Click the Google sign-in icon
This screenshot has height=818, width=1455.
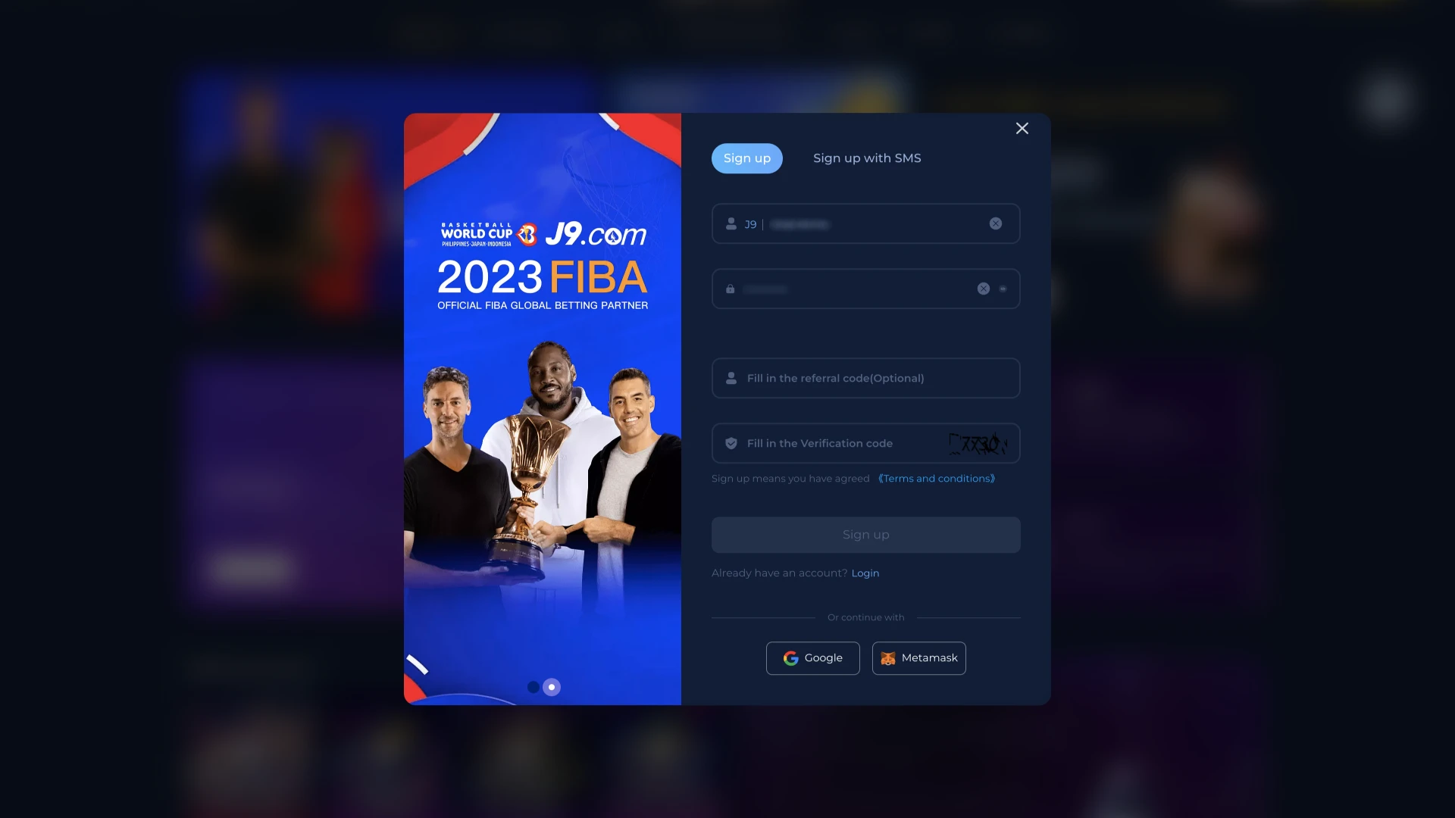pyautogui.click(x=790, y=658)
